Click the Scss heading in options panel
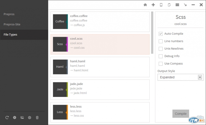 click(181, 17)
